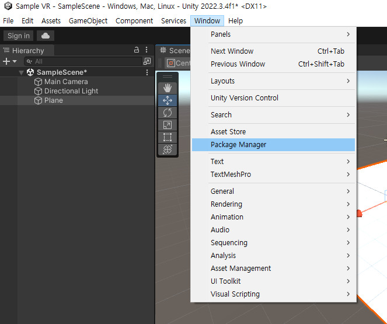Image resolution: width=387 pixels, height=324 pixels.
Task: Click SampleScene Unity scene icon
Action: (x=30, y=72)
